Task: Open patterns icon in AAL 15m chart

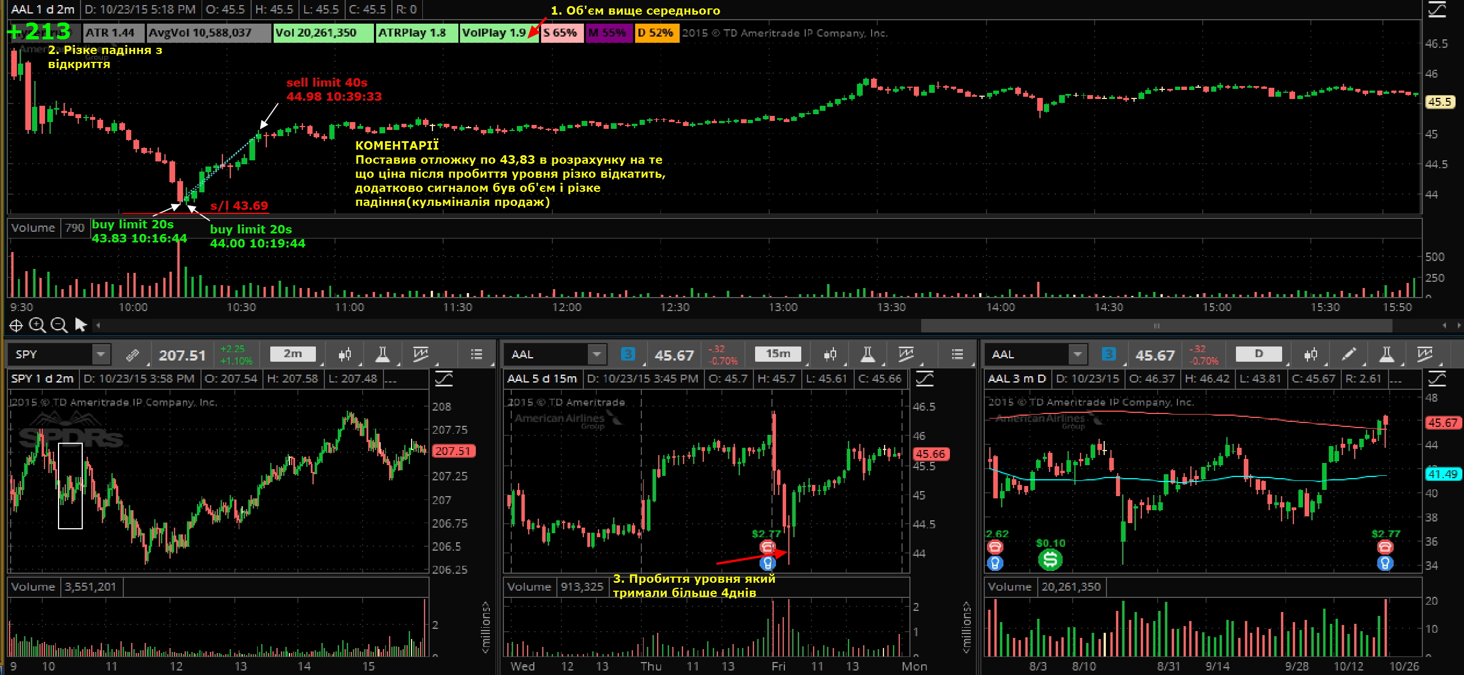Action: [906, 355]
